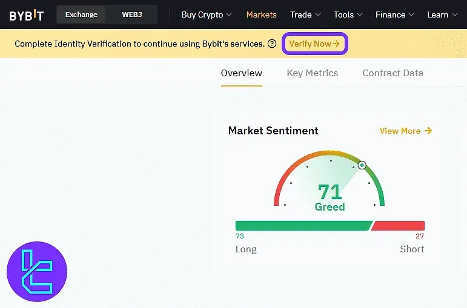Screen dimensions: 467x308
Task: Go to Markets in the navigation bar
Action: 262,15
